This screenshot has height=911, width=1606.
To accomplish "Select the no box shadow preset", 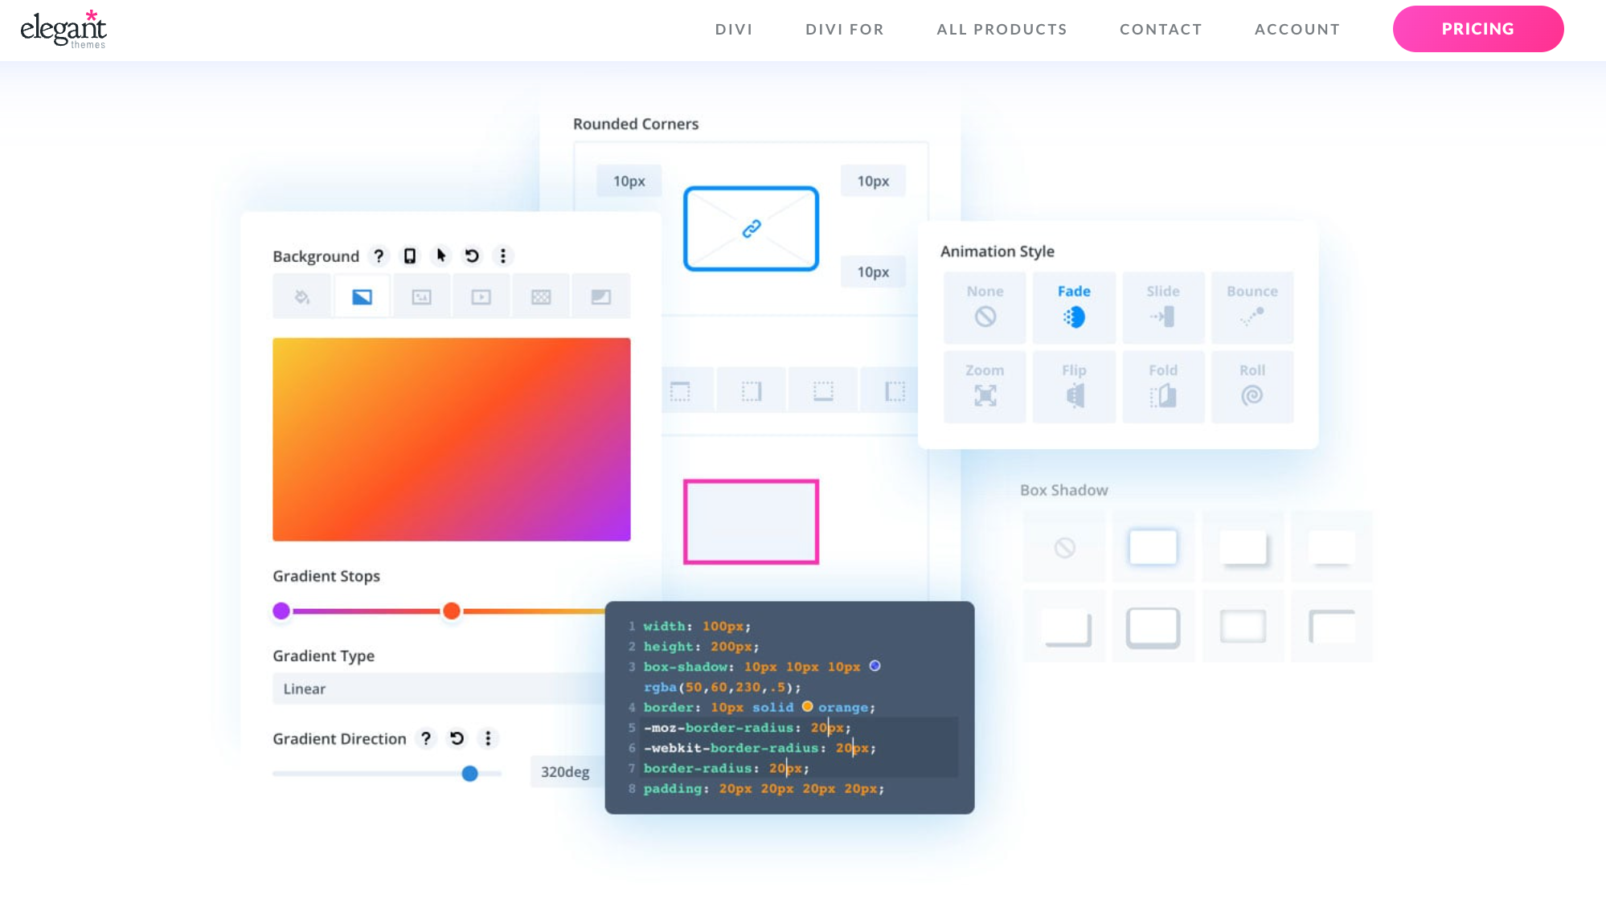I will click(1064, 548).
